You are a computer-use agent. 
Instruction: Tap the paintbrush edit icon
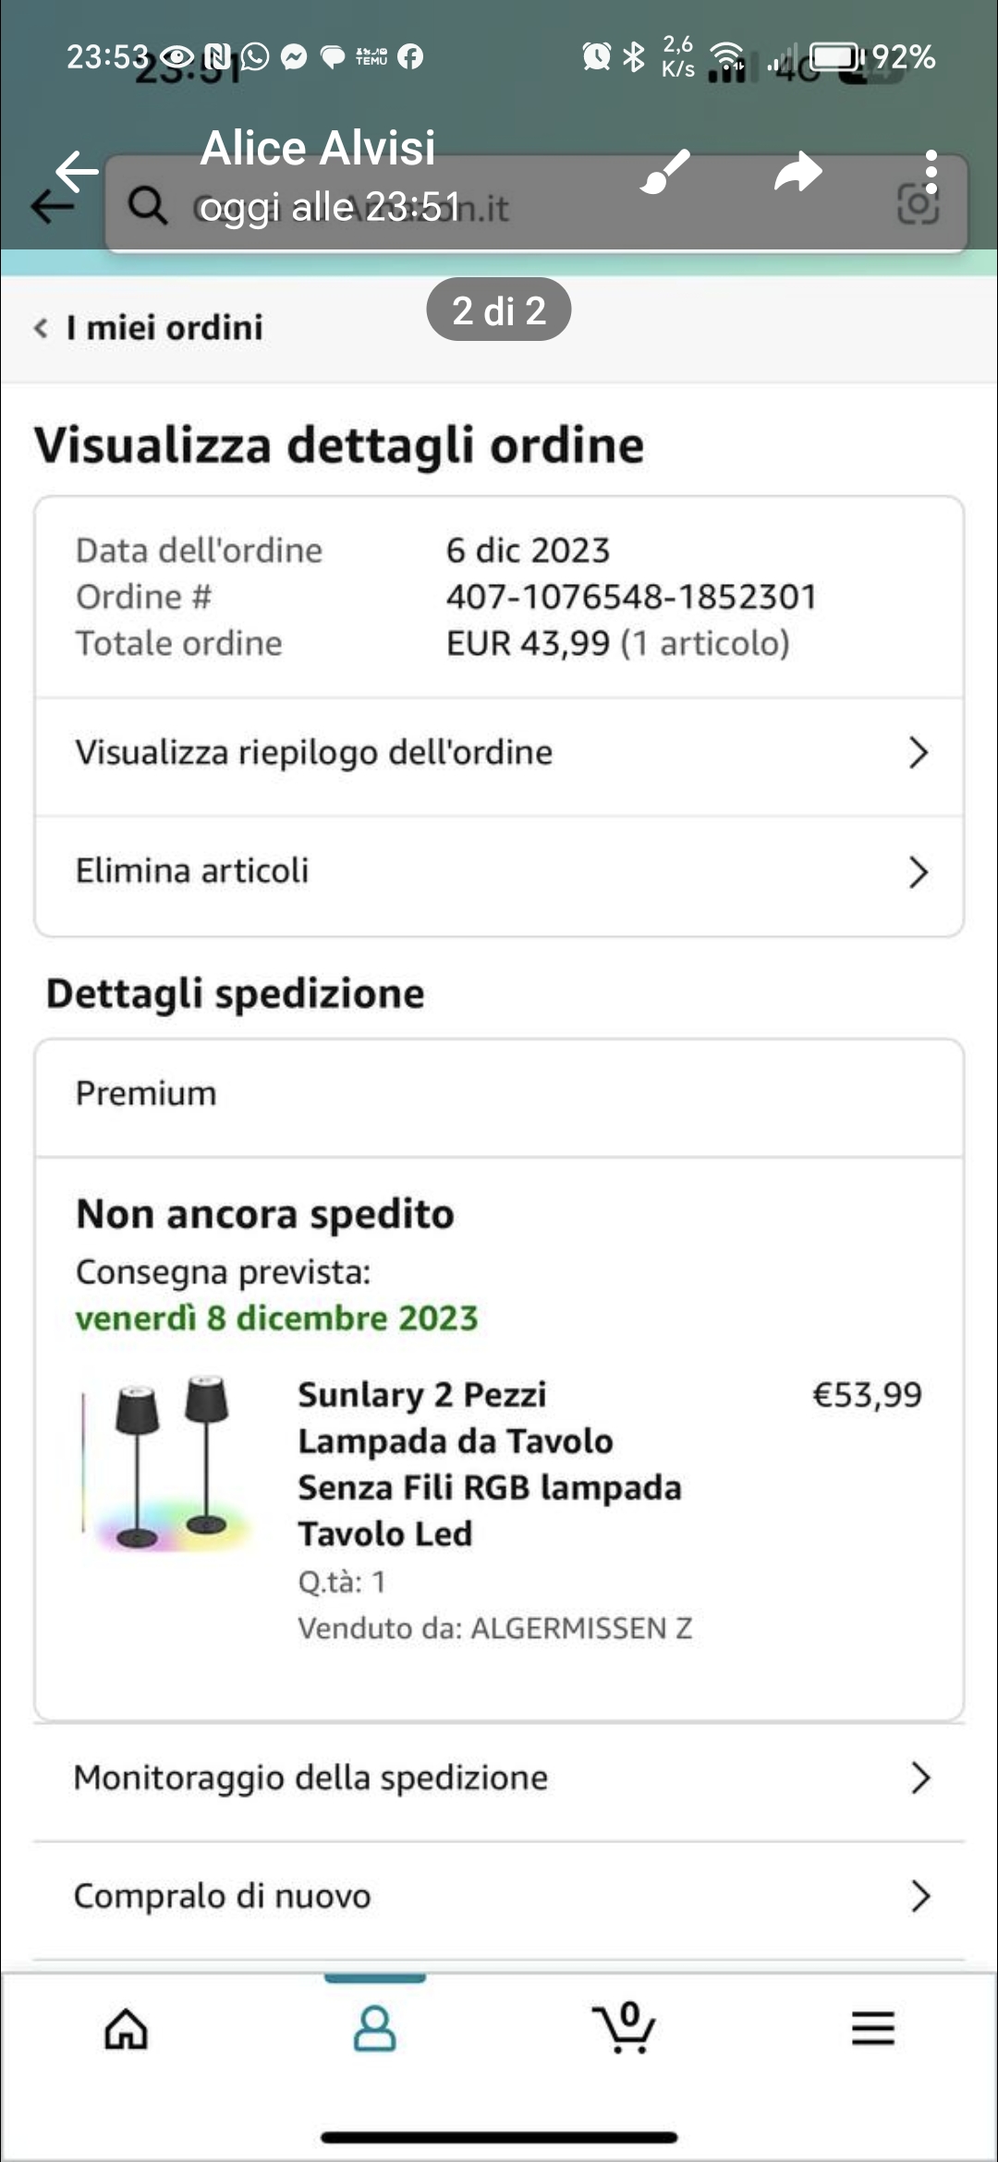click(x=665, y=172)
